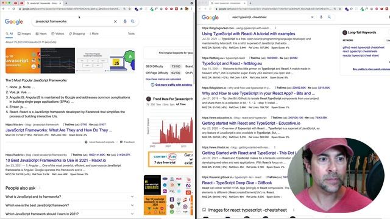Expand 'What is JavaScript and its frameworks?' question
Screen dimensions: 390x219
pos(70,196)
